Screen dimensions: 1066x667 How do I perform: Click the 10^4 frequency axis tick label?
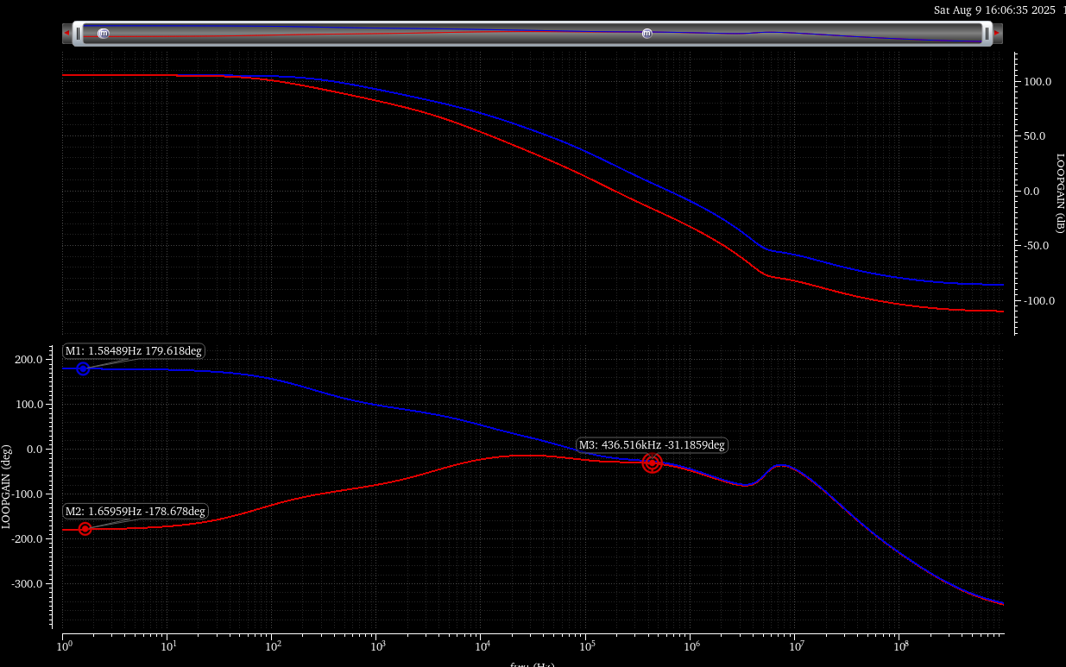coord(482,645)
